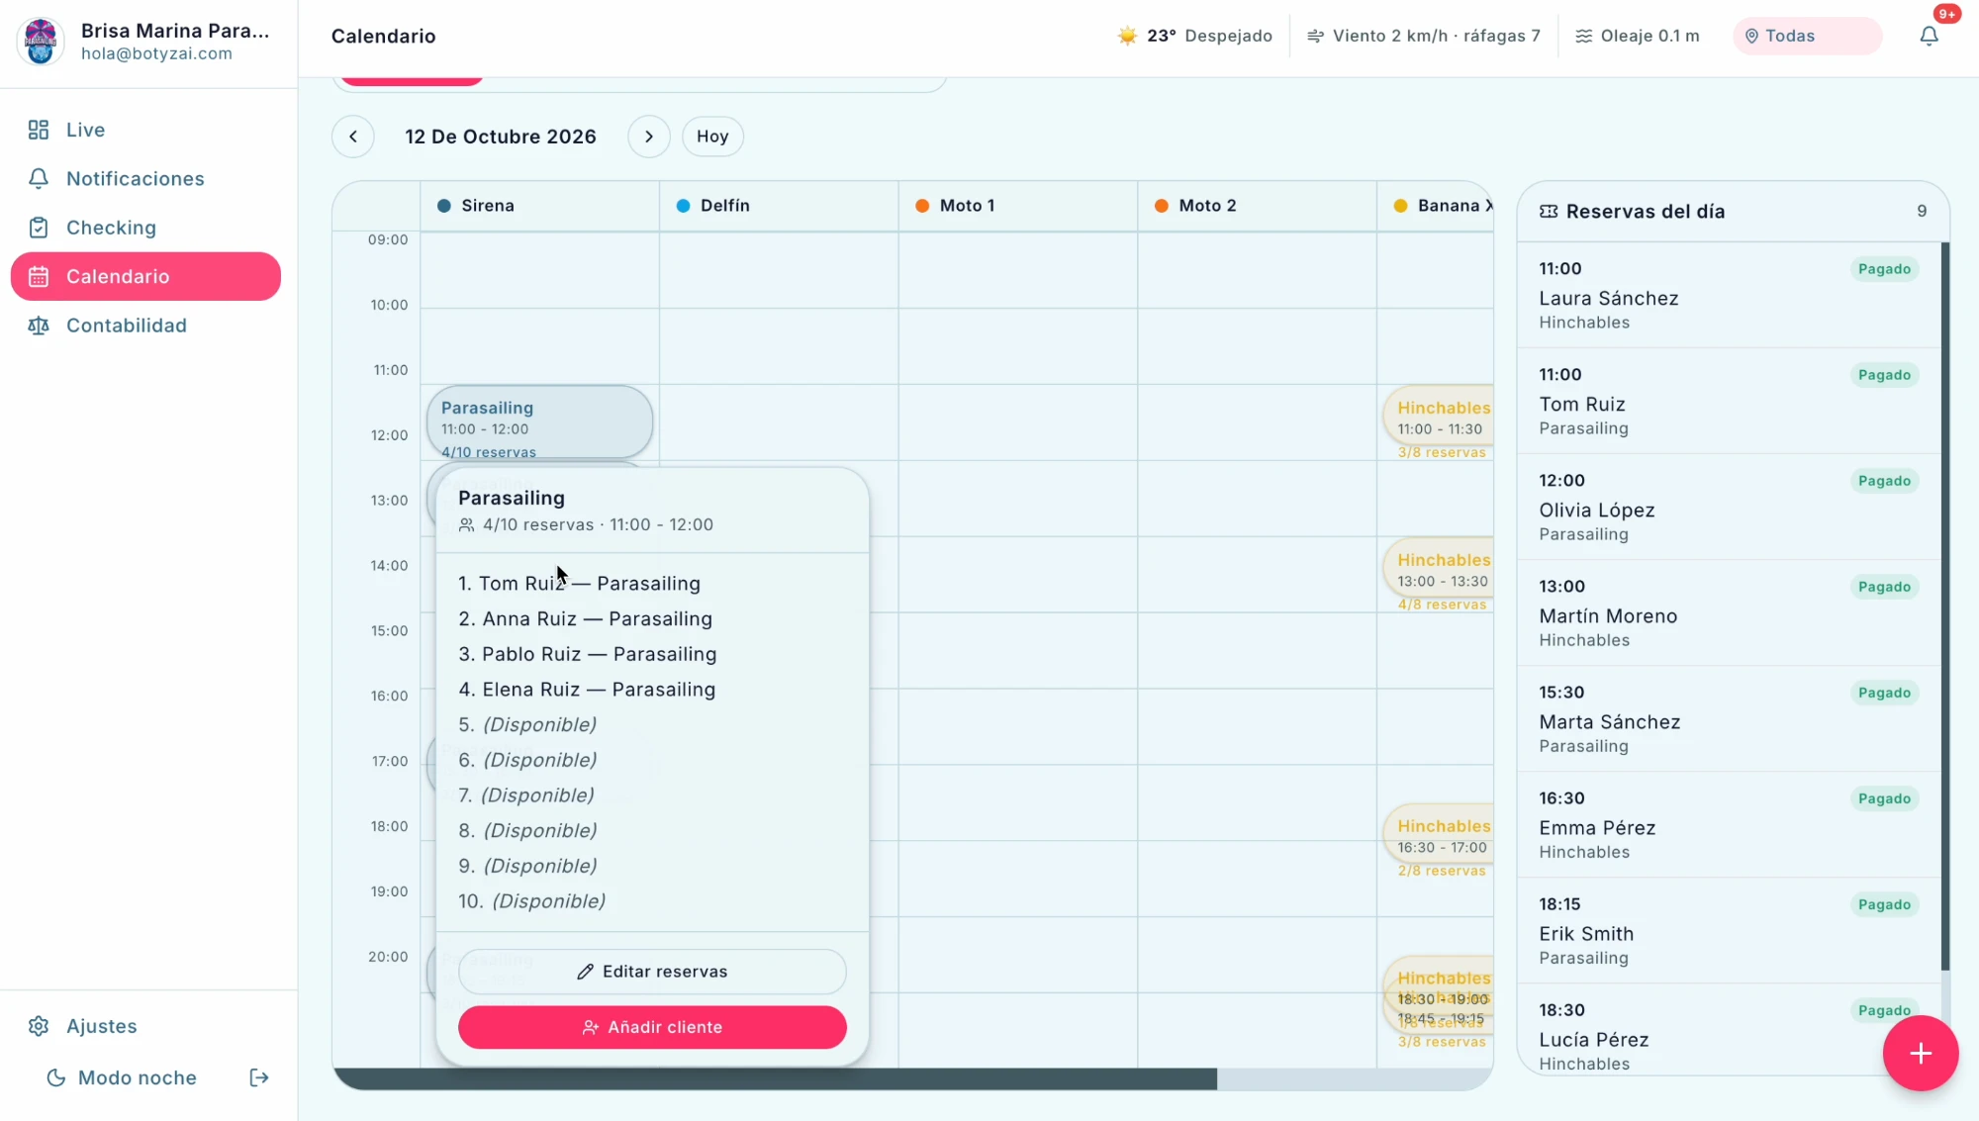This screenshot has width=1979, height=1121.
Task: Click the people icon beside 4/10 reservas
Action: click(x=467, y=525)
